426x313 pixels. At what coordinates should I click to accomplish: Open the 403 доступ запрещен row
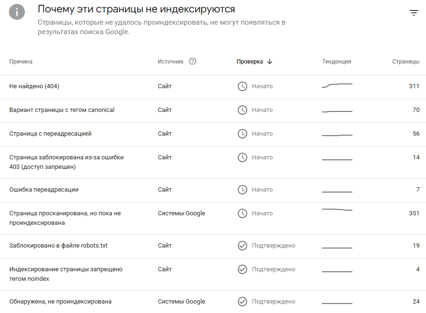click(213, 162)
